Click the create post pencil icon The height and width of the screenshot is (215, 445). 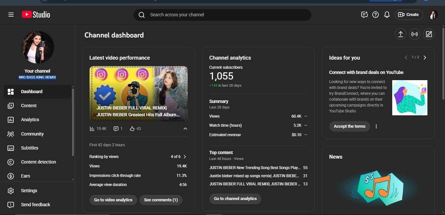tap(429, 34)
